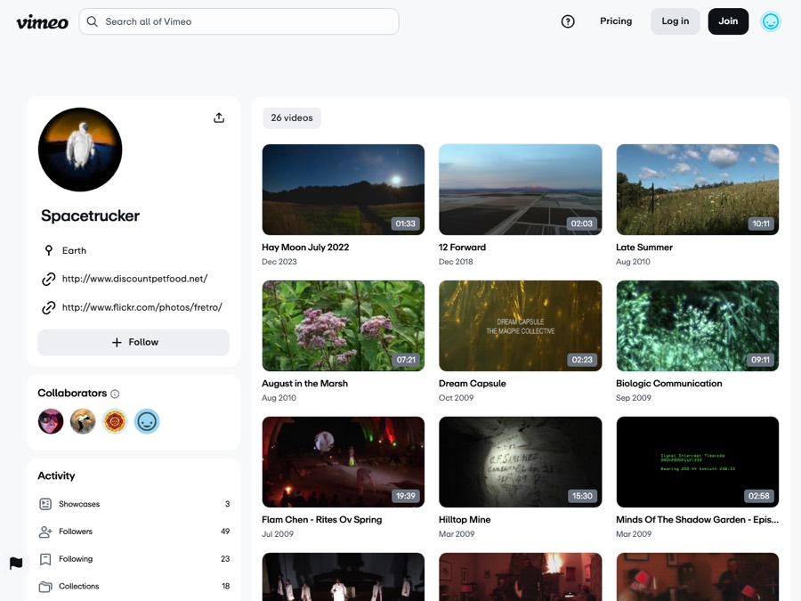
Task: Click the Log in button
Action: (x=675, y=21)
